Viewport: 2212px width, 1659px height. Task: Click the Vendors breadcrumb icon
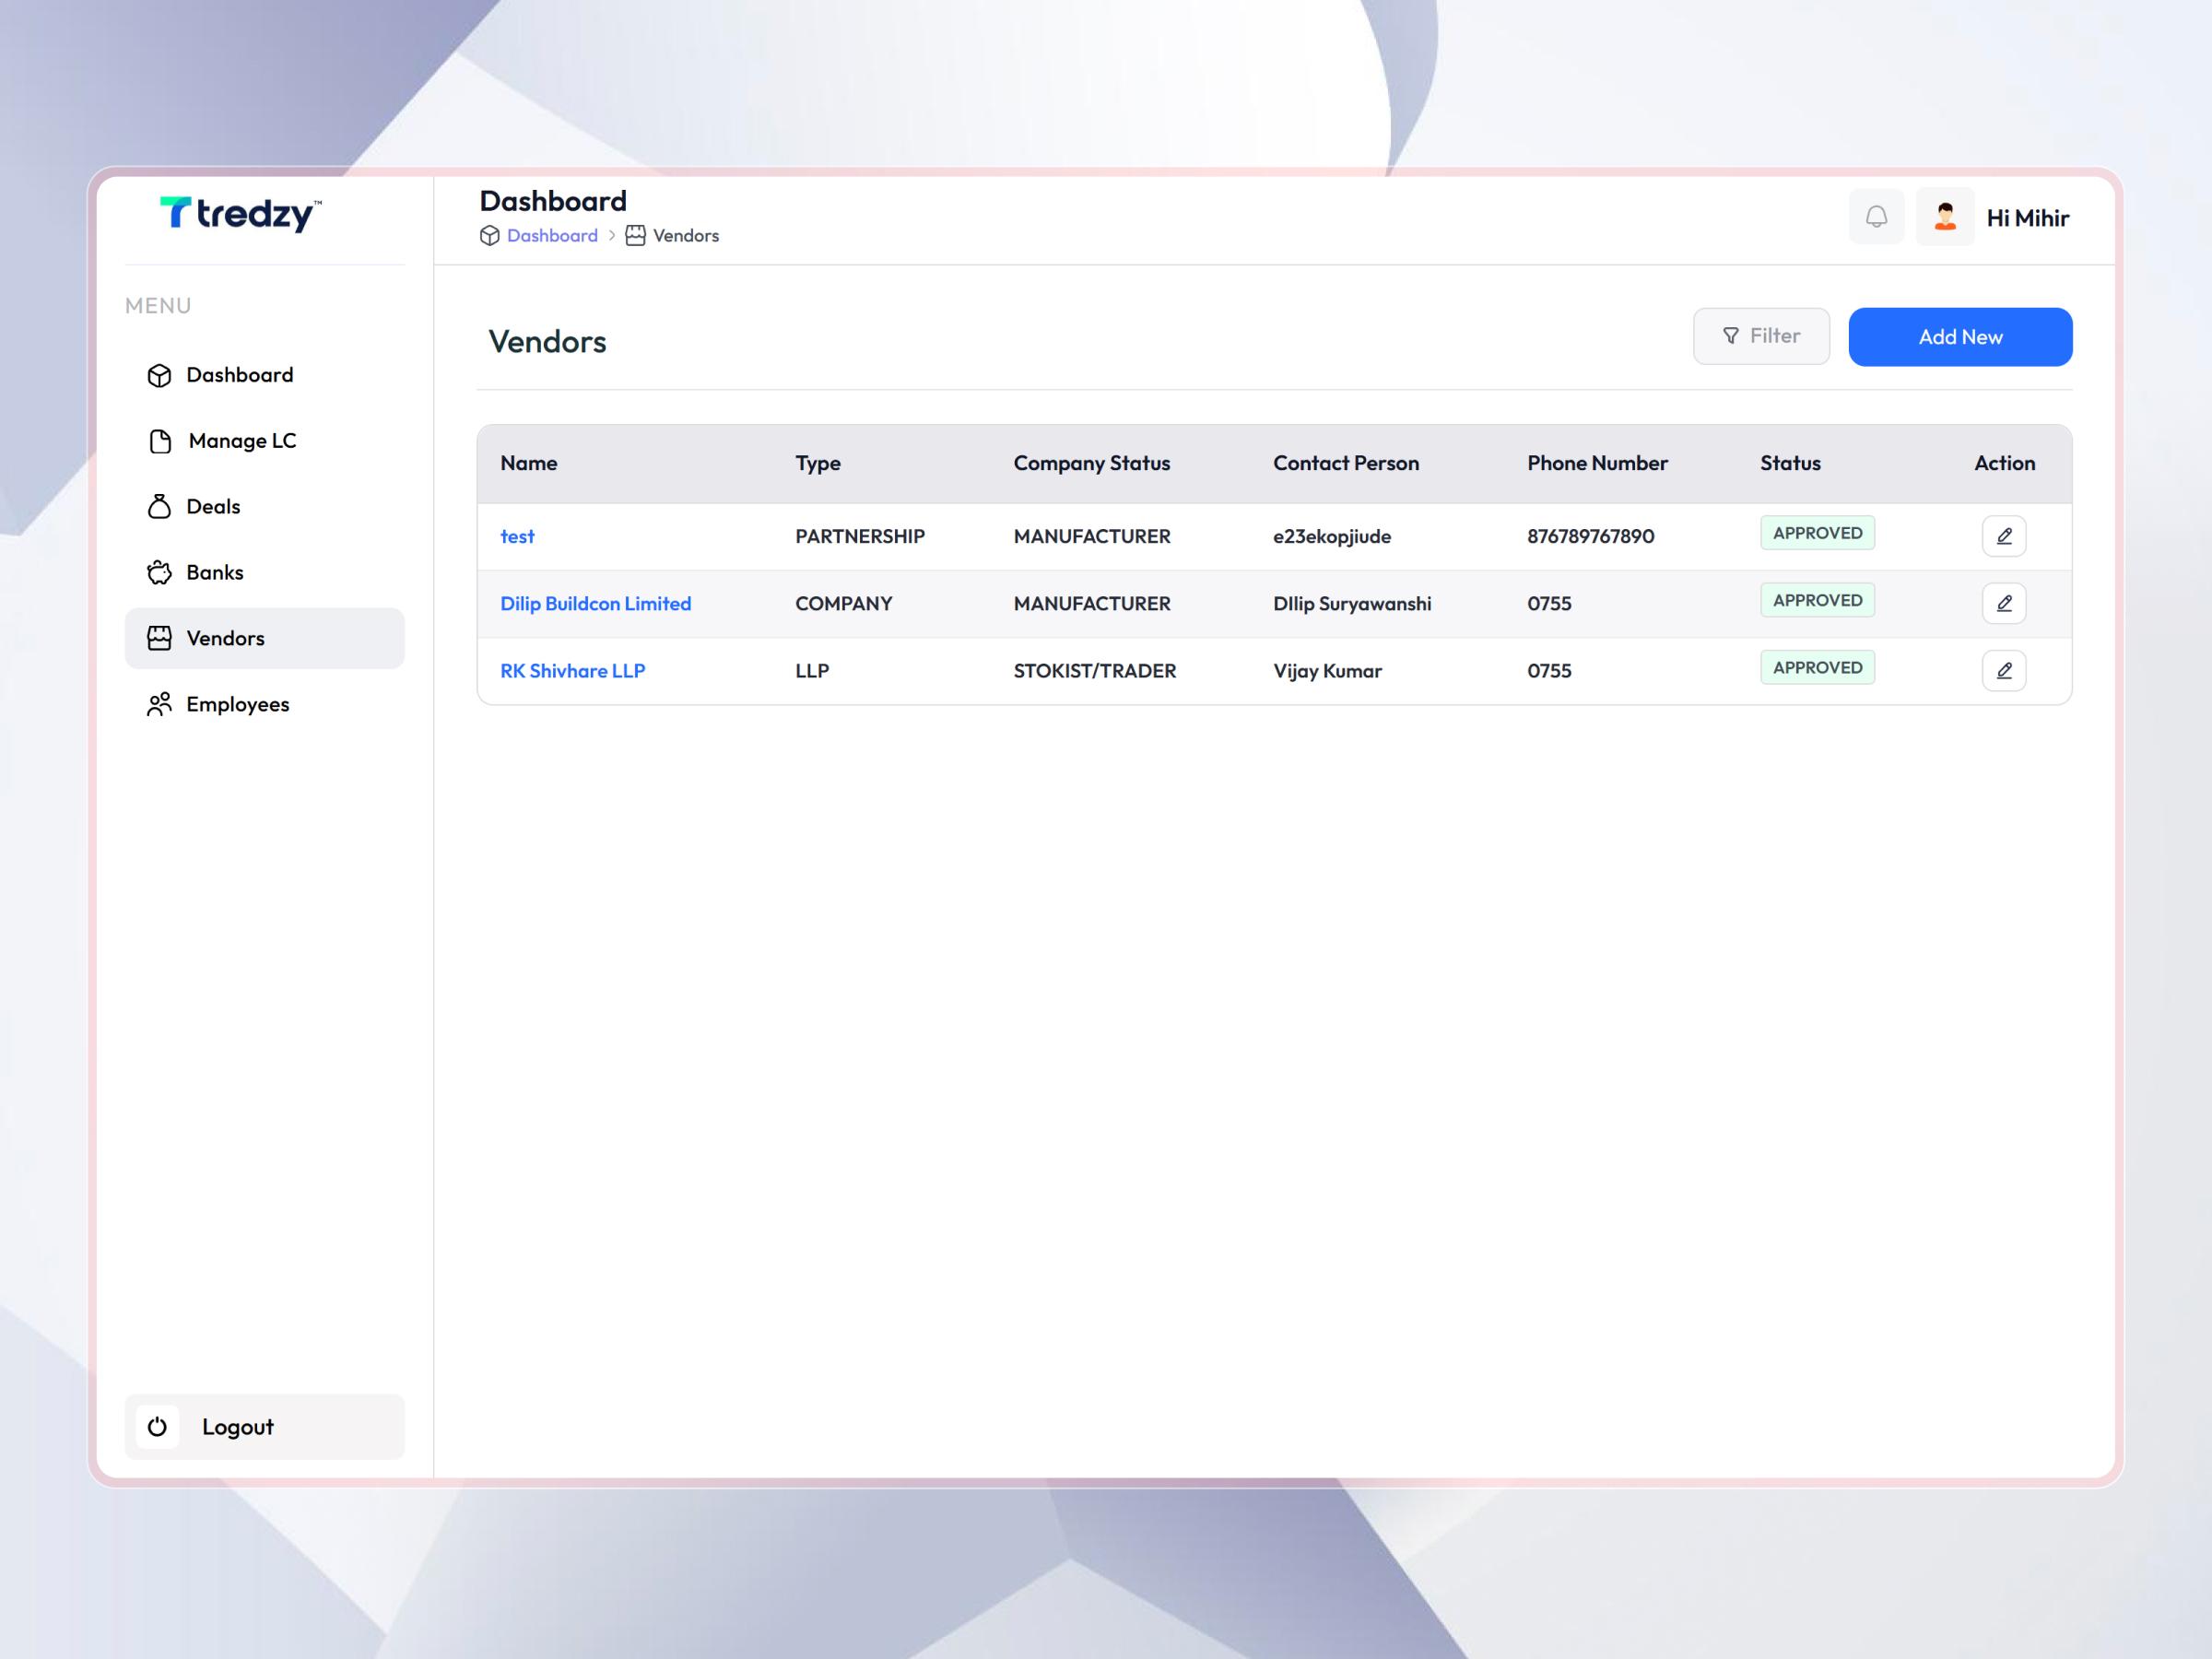636,235
